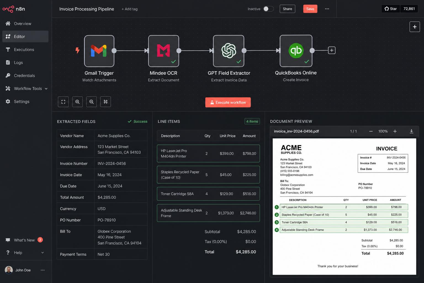Click the fit-to-view canvas button

pos(63,102)
